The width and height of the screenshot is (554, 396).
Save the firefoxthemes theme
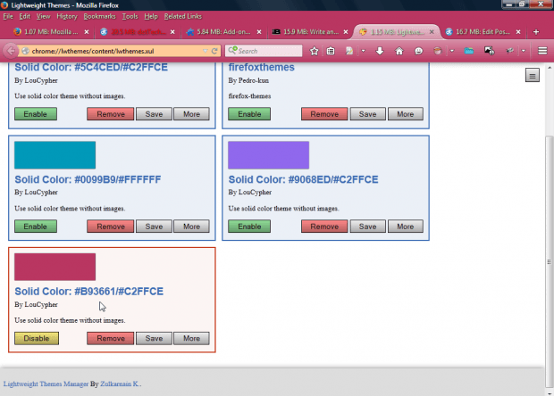click(367, 114)
